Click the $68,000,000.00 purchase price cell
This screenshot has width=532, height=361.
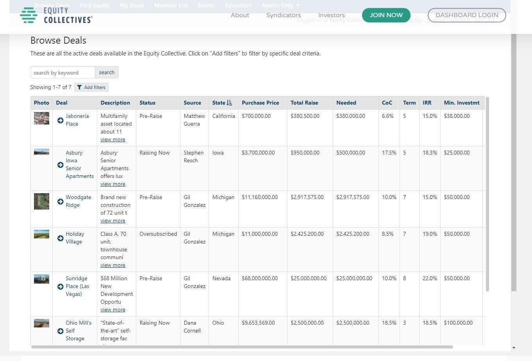click(260, 279)
